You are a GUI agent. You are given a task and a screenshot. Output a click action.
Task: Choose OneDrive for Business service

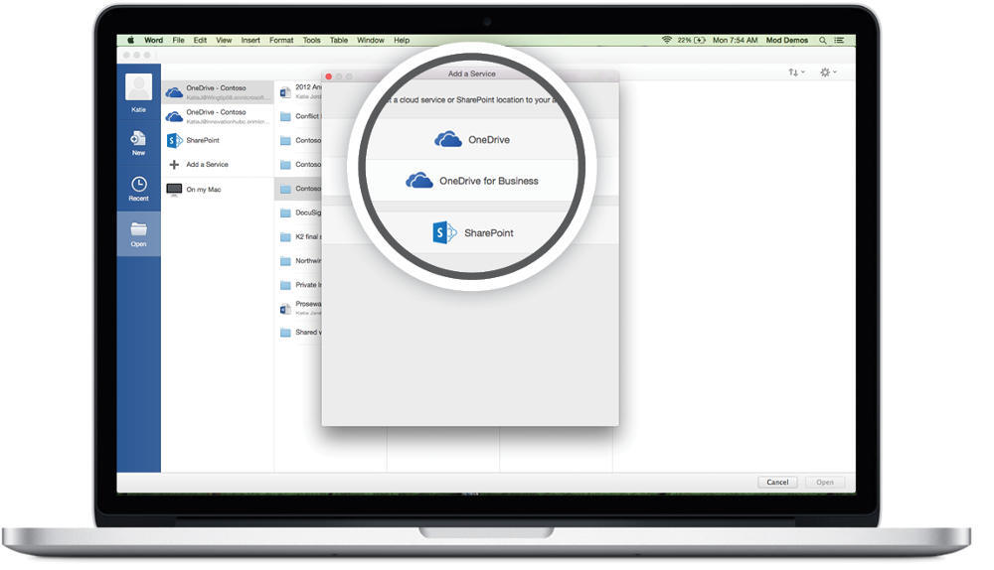(471, 181)
